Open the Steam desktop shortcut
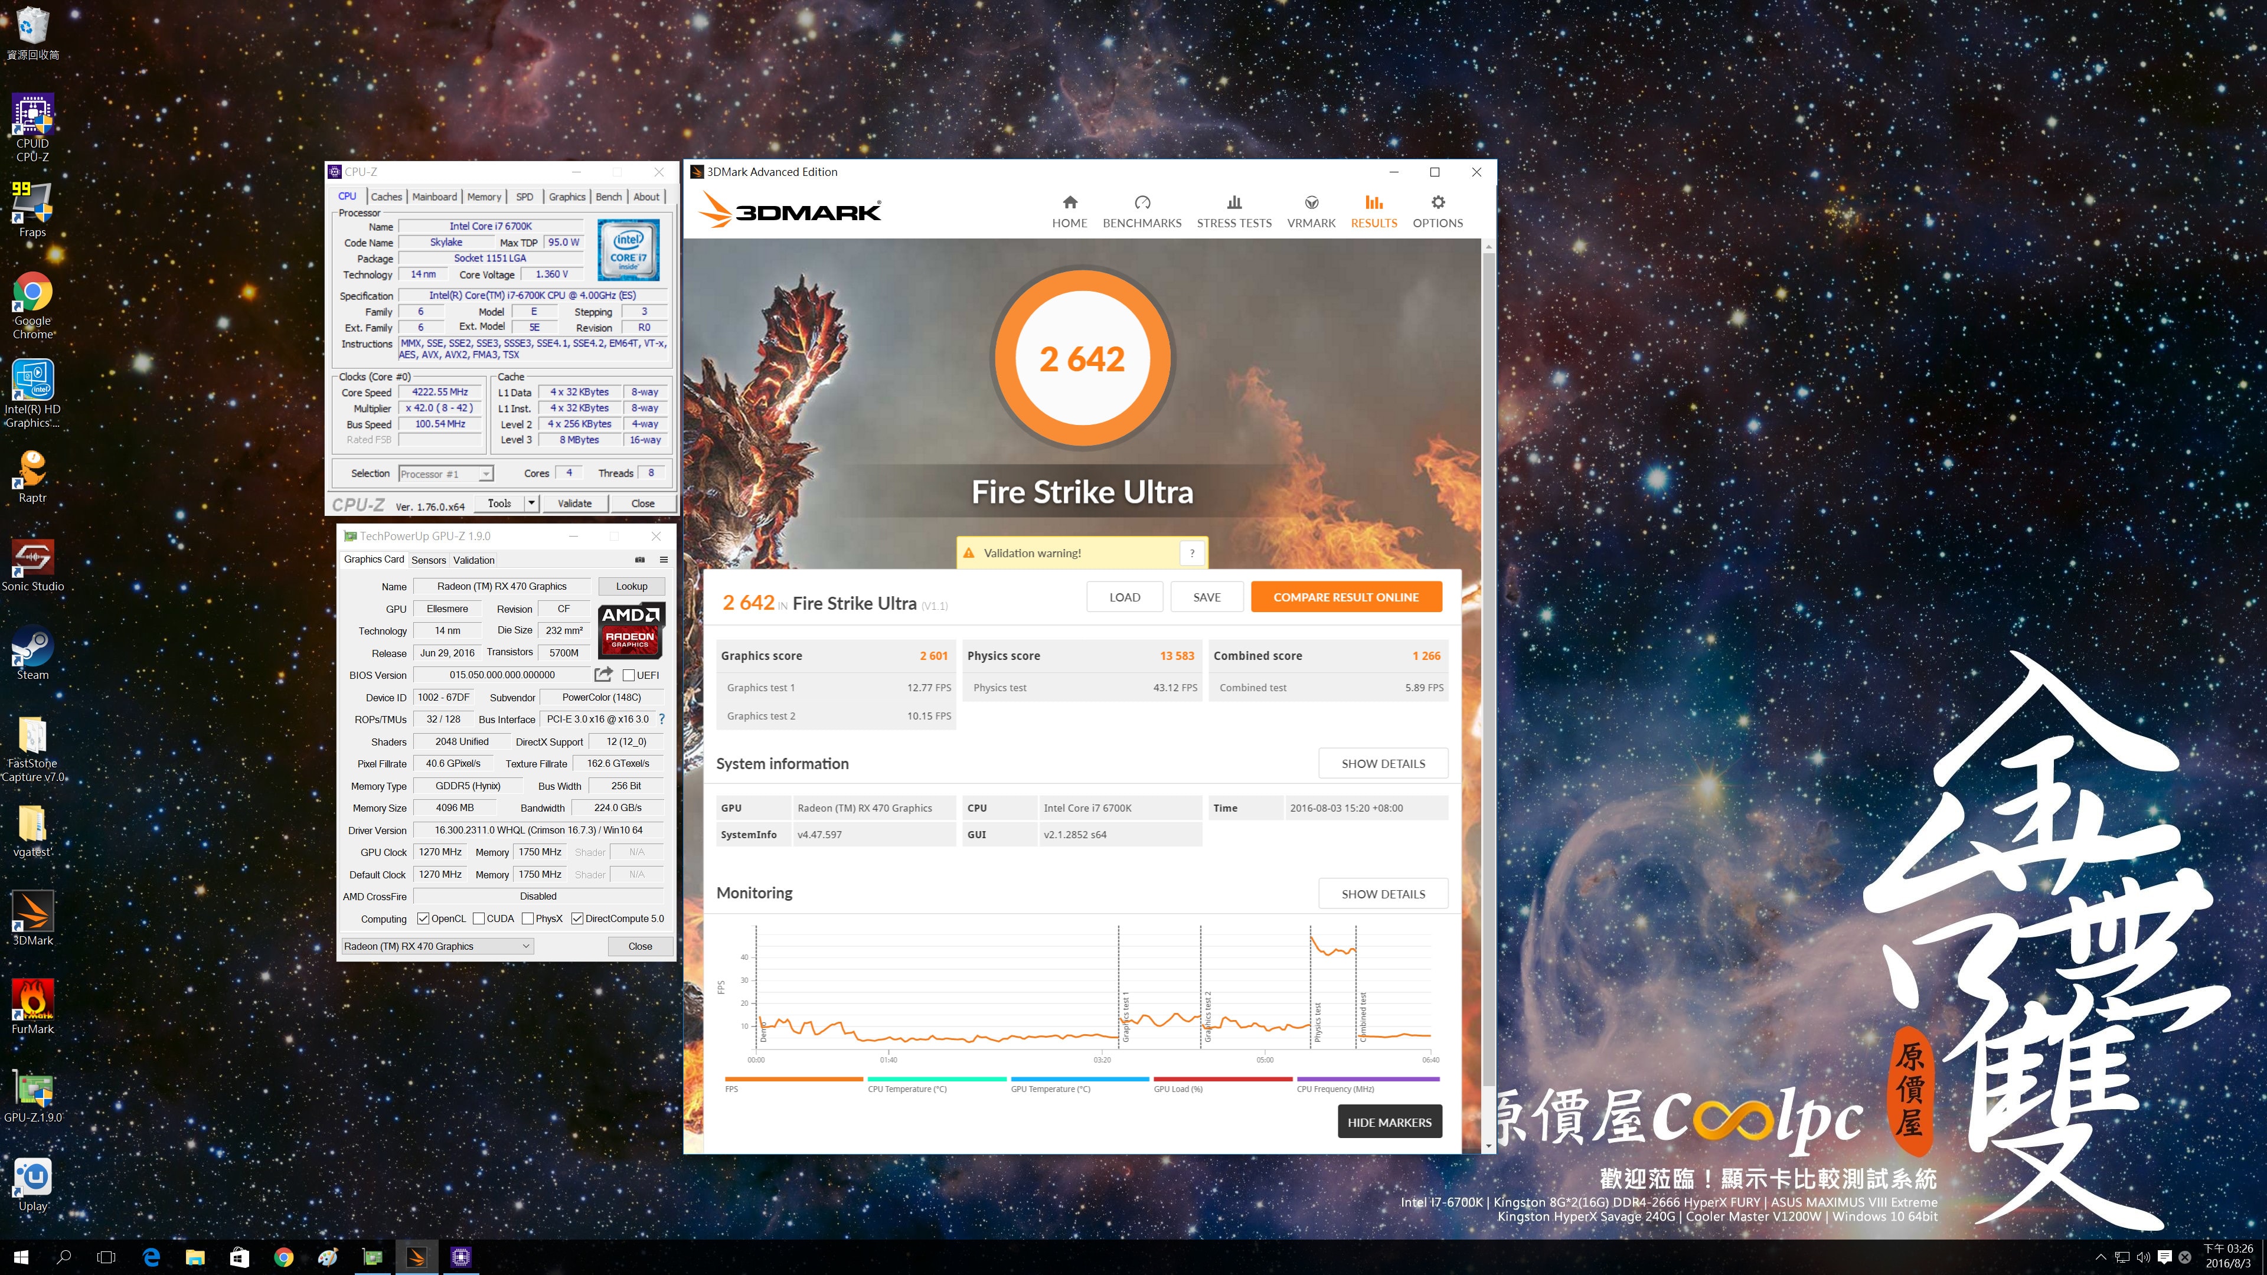This screenshot has width=2267, height=1275. [32, 653]
